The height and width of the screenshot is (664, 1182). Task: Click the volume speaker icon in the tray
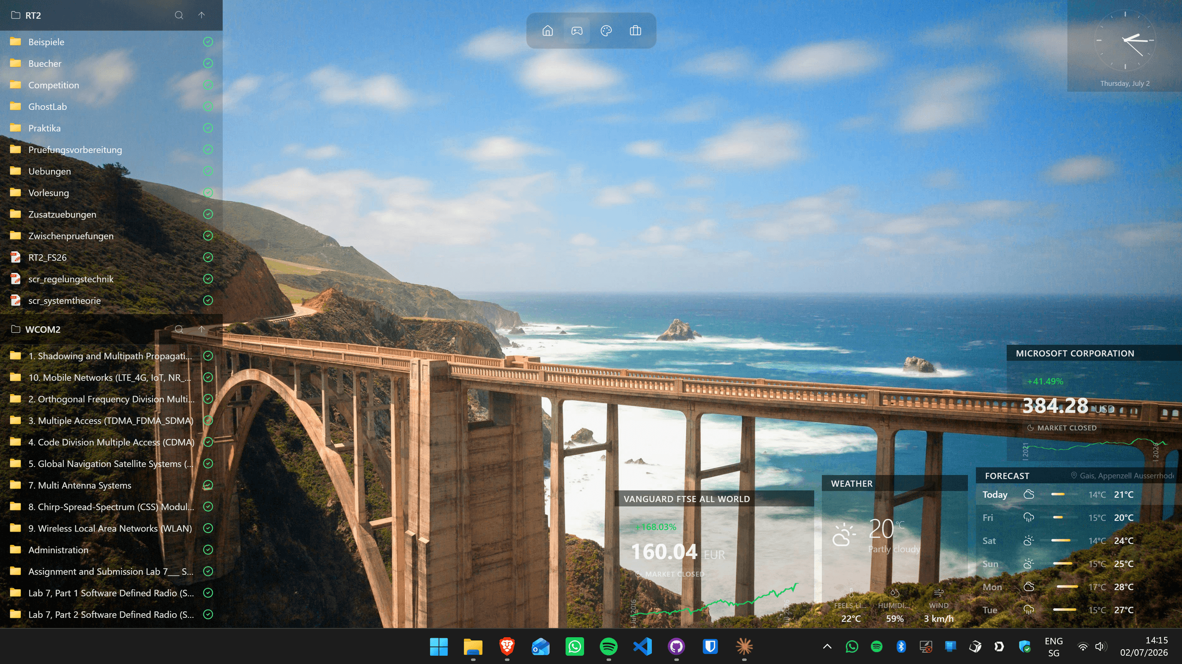tap(1100, 646)
